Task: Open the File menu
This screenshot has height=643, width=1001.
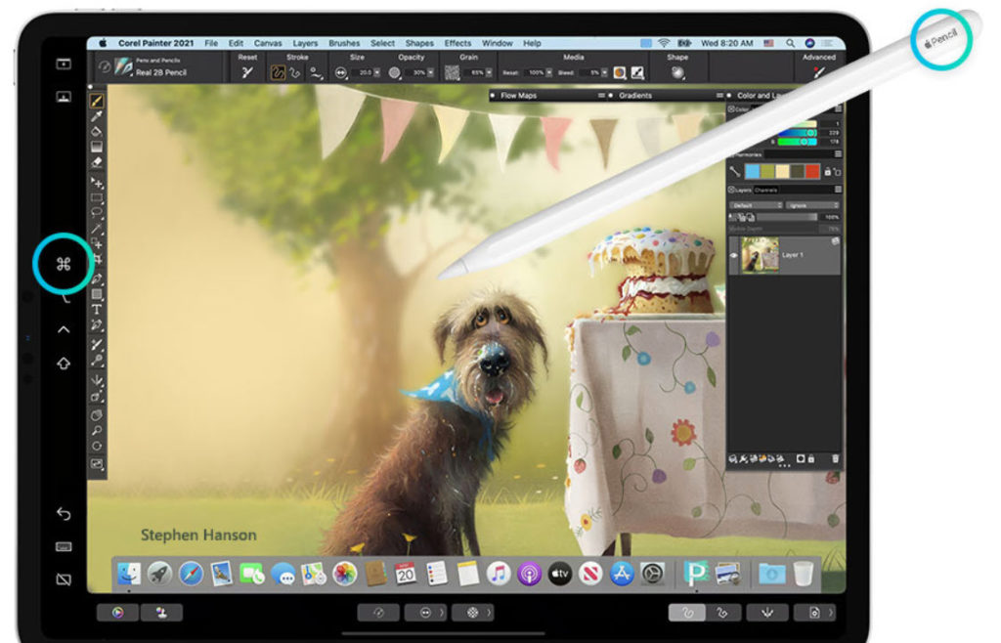Action: [x=211, y=43]
